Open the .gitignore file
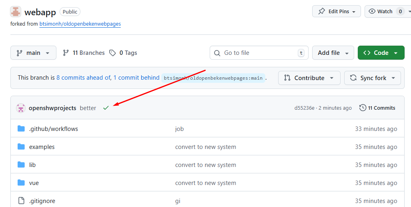Image resolution: width=411 pixels, height=207 pixels. 42,201
